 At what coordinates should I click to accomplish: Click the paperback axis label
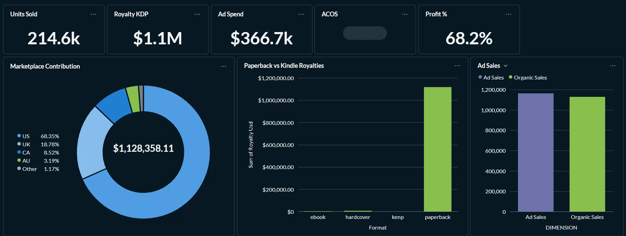pyautogui.click(x=438, y=217)
